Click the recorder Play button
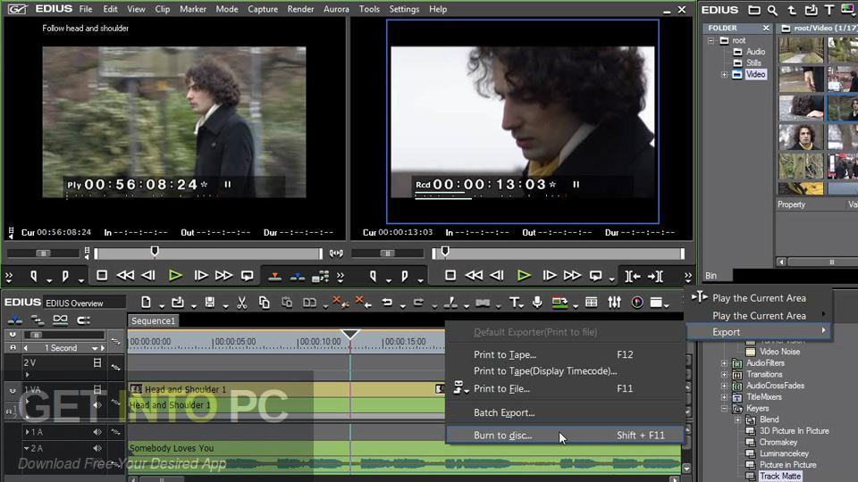The image size is (858, 482). click(x=524, y=276)
